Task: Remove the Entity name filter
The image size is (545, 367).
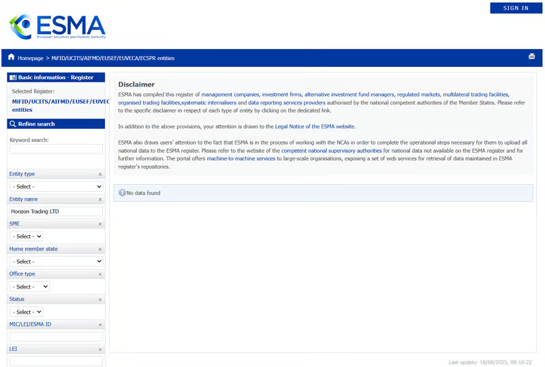Action: point(100,200)
